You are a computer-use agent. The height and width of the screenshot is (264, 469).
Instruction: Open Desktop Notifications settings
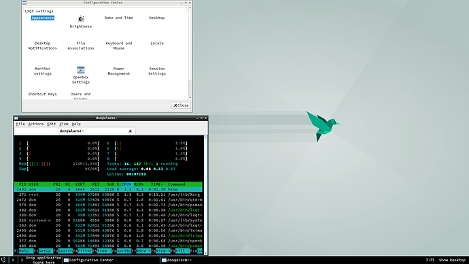(x=42, y=46)
